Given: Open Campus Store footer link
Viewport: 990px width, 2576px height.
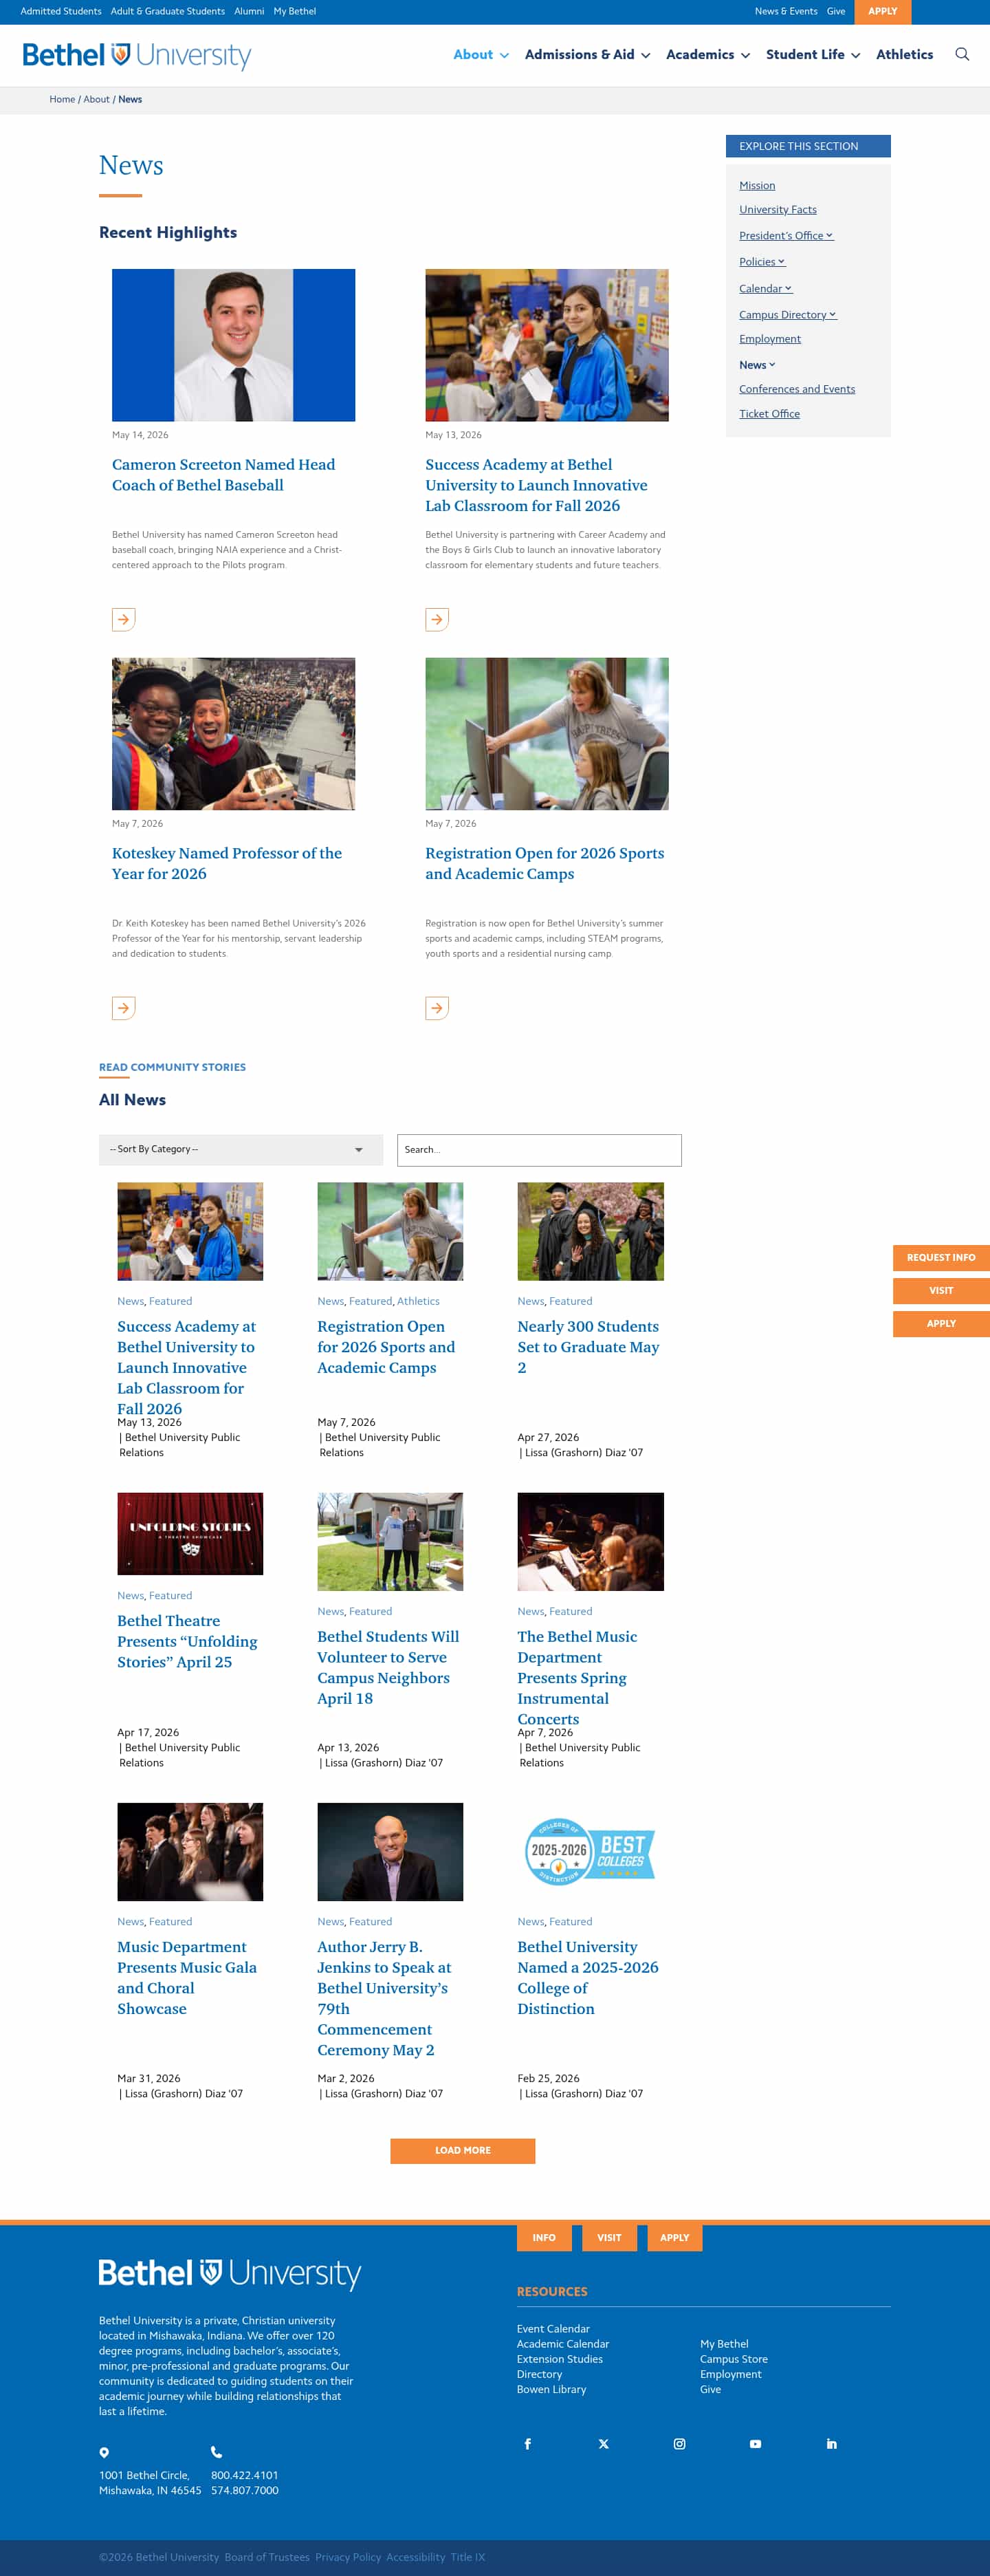Looking at the screenshot, I should click(734, 2359).
